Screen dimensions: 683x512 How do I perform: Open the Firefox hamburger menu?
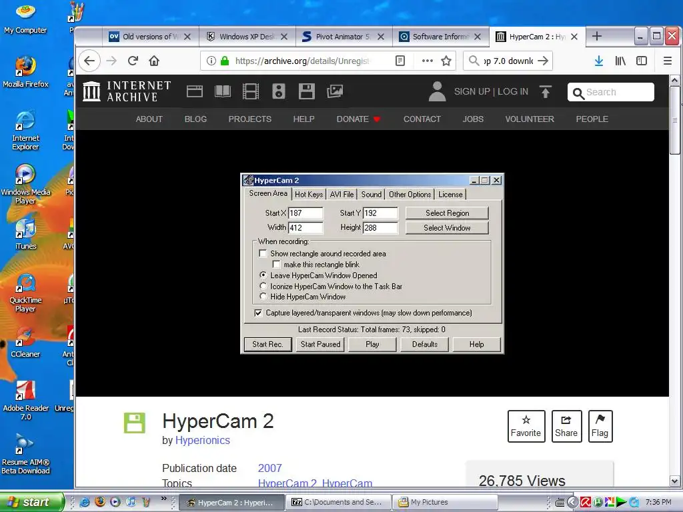[x=667, y=61]
